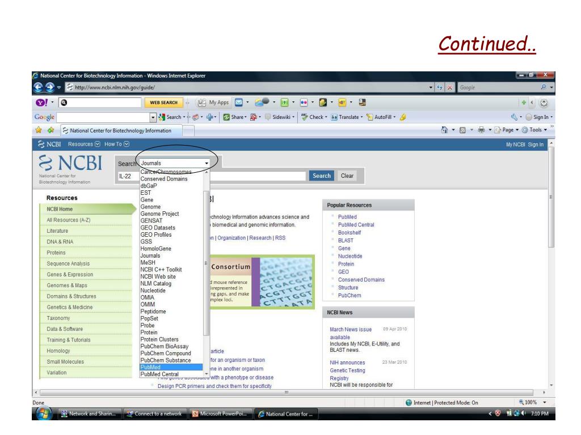Click the horizontal scrollbar at page bottom
The width and height of the screenshot is (581, 435).
coord(286,392)
